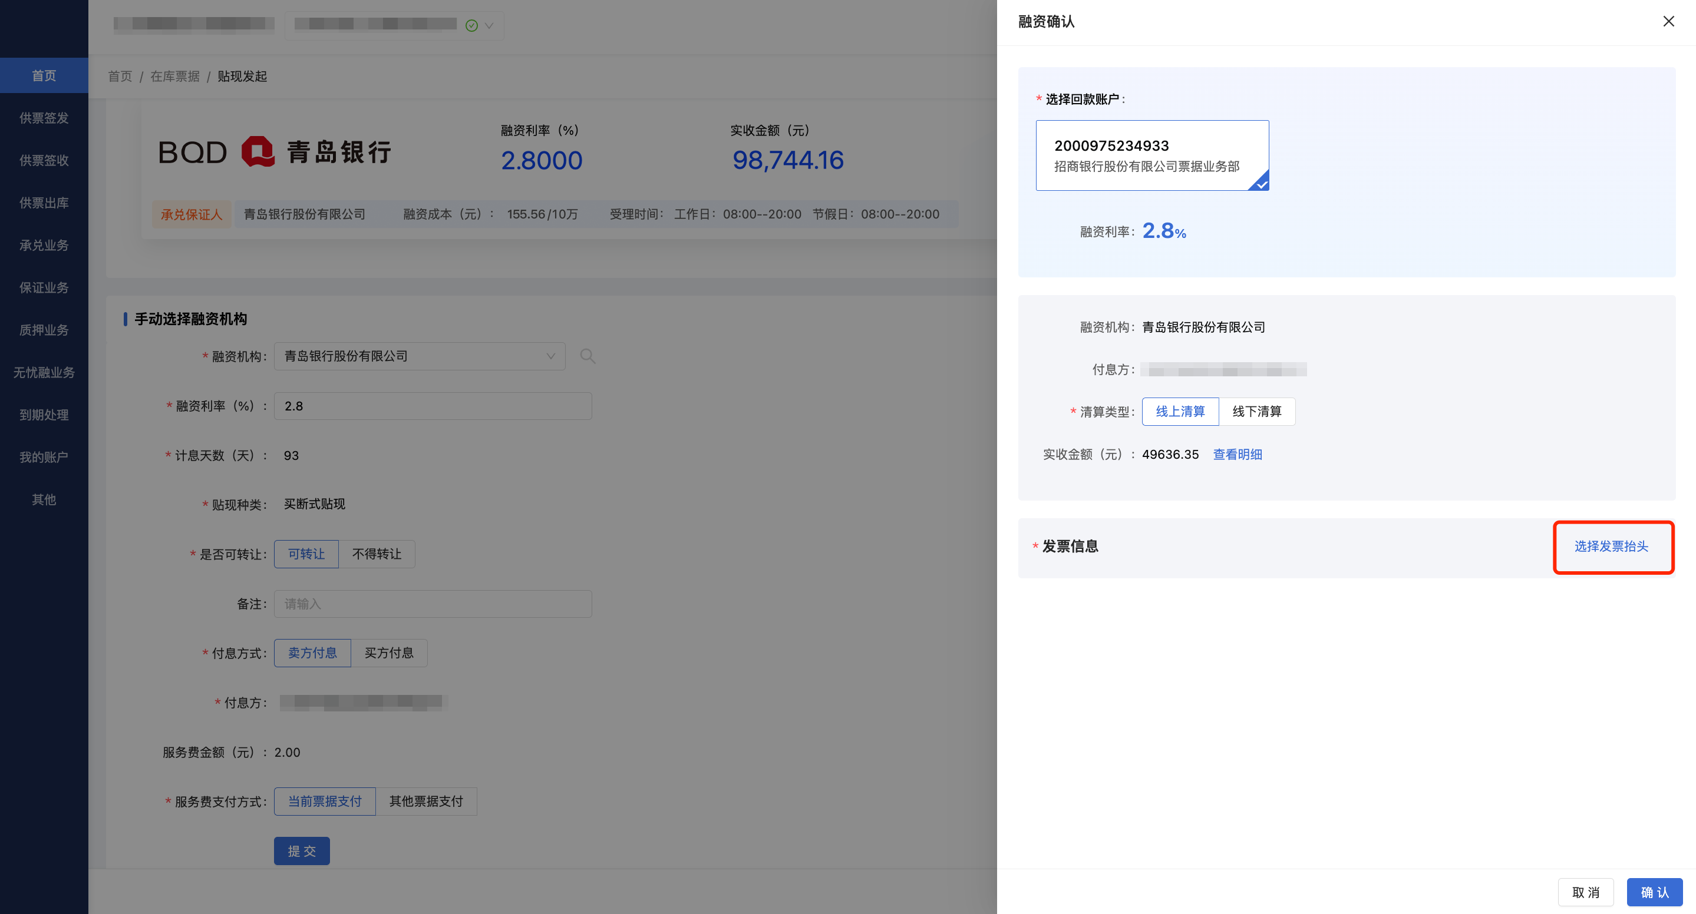Select 买方付息 payment option
Viewport: 1696px width, 914px height.
[388, 653]
